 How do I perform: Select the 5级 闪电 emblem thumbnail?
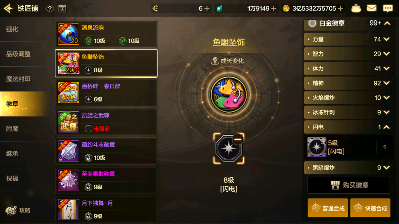tap(316, 147)
